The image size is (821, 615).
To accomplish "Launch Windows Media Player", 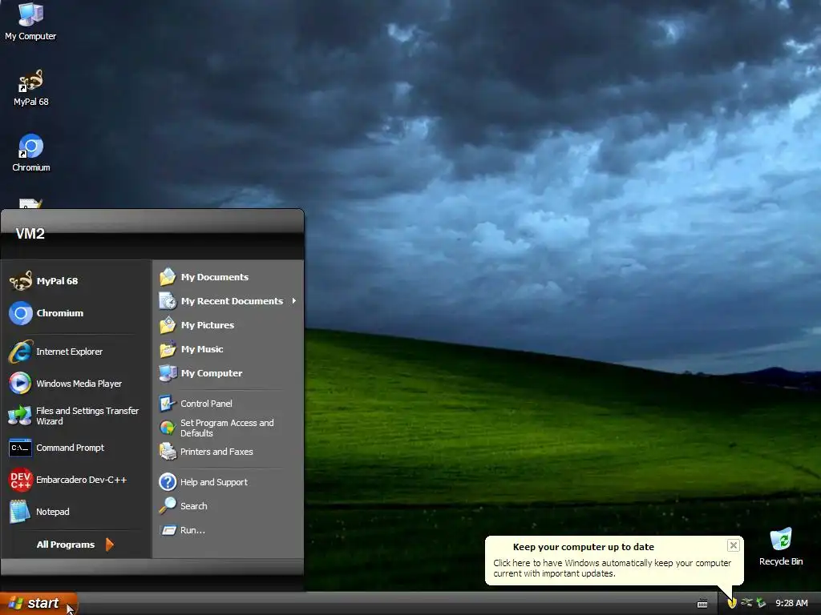I will 76,384.
